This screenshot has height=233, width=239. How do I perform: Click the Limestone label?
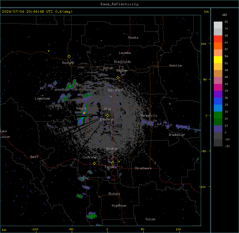(x=42, y=99)
